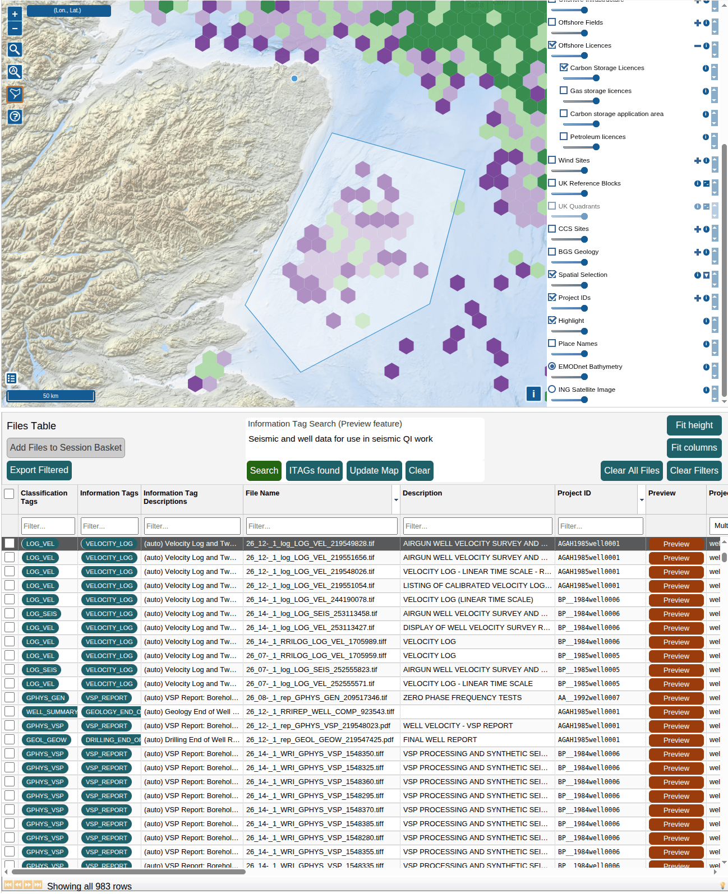728x894 pixels.
Task: Go to the last page of table
Action: pos(38,885)
